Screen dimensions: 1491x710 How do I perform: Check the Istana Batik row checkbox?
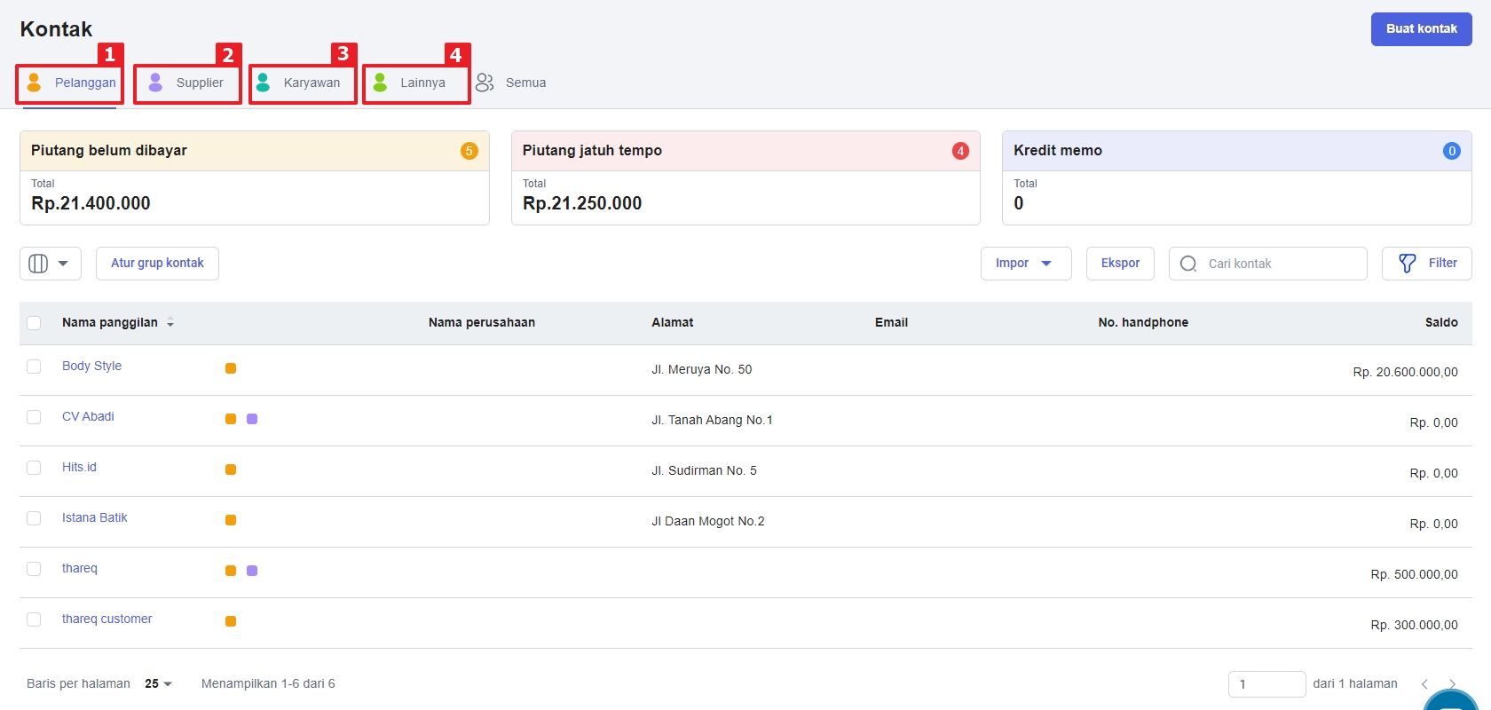pos(34,518)
